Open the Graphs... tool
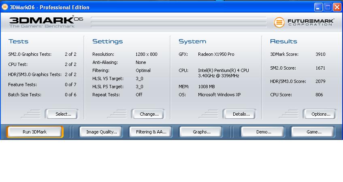The image size is (343, 182). [201, 132]
